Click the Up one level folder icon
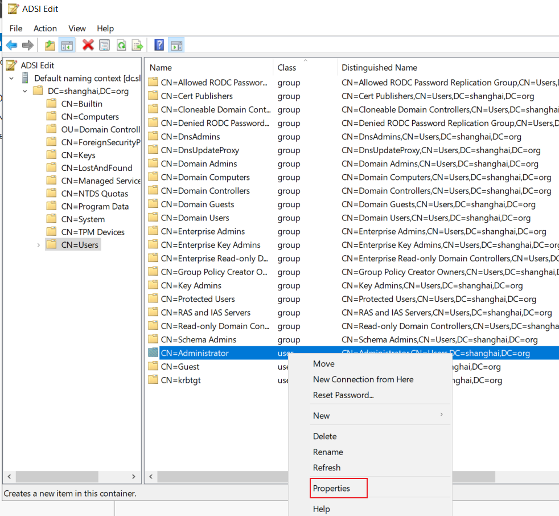The width and height of the screenshot is (559, 516). tap(50, 46)
